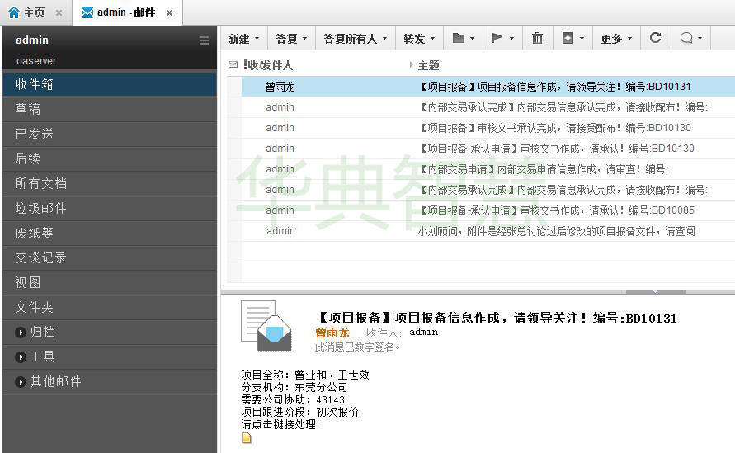Click oaserver label in sidebar header
Viewport: 735px width, 453px height.
coord(36,61)
